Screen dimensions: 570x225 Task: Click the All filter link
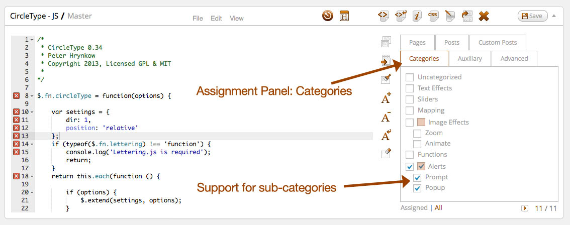coord(438,207)
